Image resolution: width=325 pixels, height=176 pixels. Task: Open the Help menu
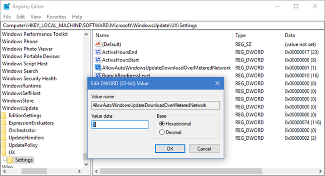coord(77,17)
